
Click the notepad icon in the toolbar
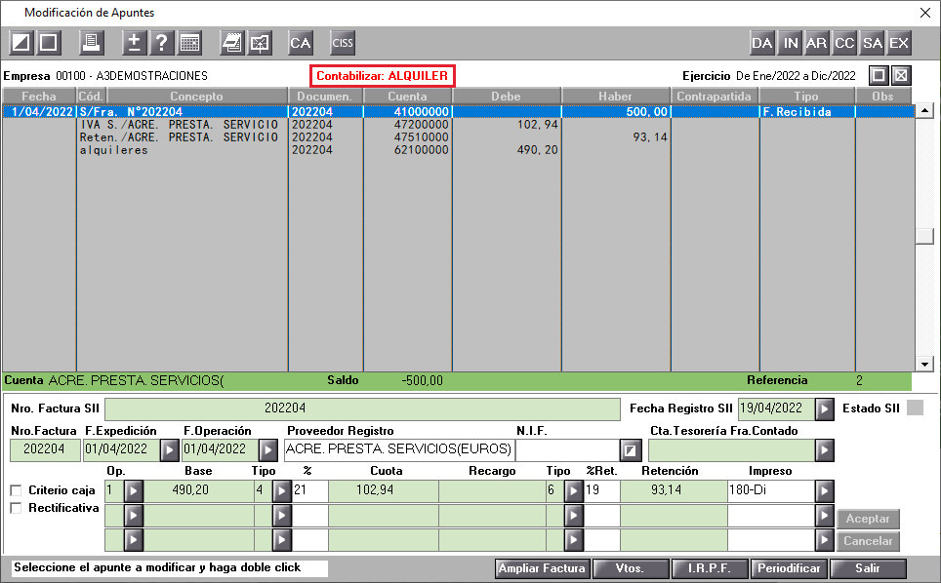(231, 43)
